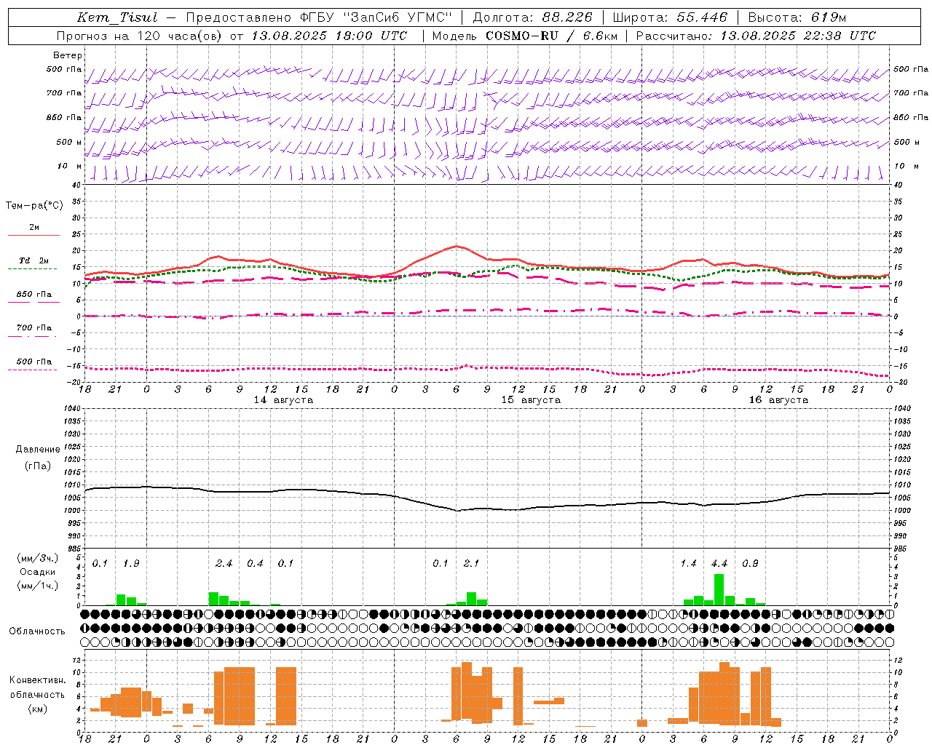Select the elevation value 619м
The height and width of the screenshot is (745, 932).
tap(829, 17)
